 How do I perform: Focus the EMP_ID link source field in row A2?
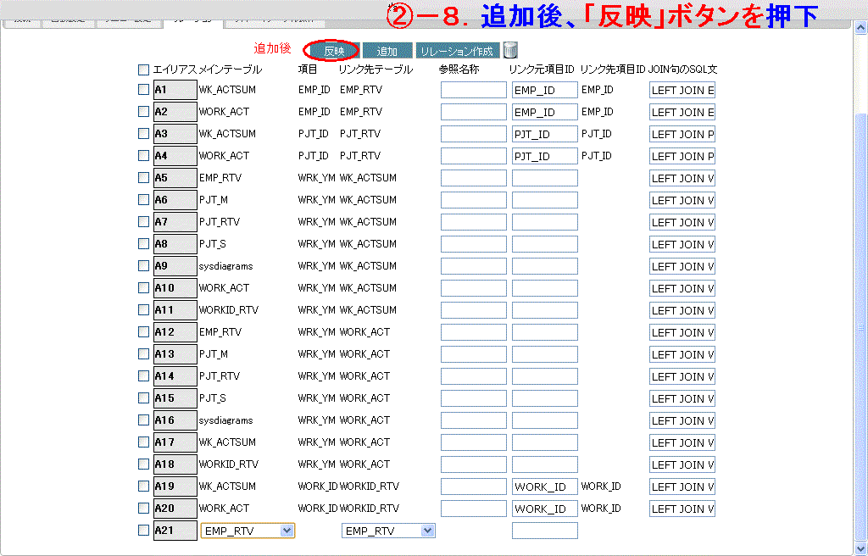[x=544, y=112]
